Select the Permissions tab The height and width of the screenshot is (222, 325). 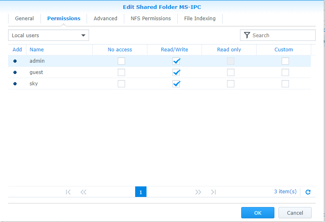coord(64,19)
